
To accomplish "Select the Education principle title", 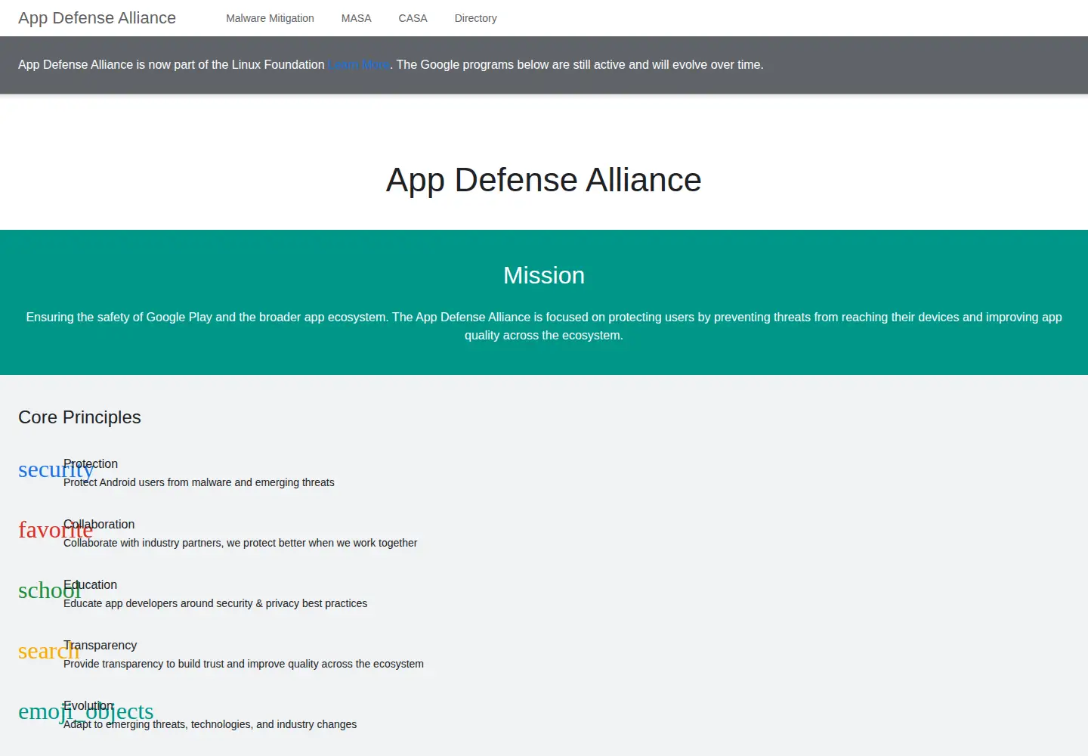I will coord(90,584).
